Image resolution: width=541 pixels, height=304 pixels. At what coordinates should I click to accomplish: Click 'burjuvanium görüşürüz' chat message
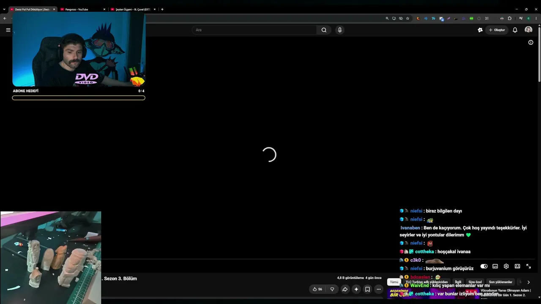click(449, 269)
